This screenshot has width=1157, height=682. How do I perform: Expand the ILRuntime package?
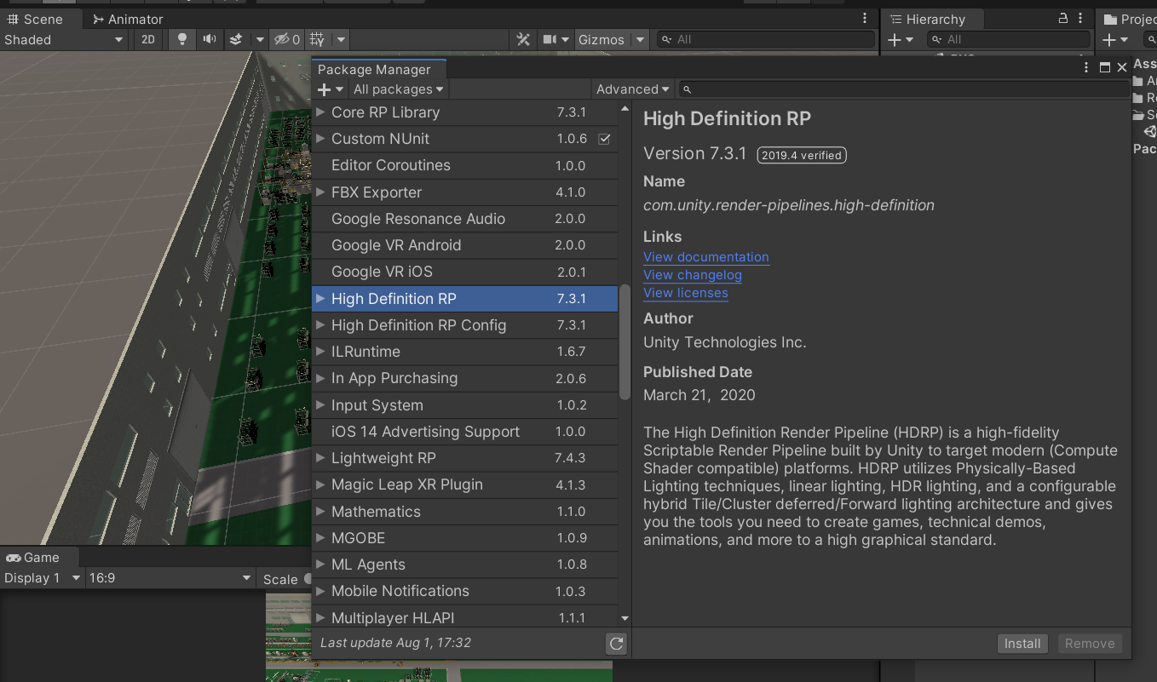tap(320, 351)
